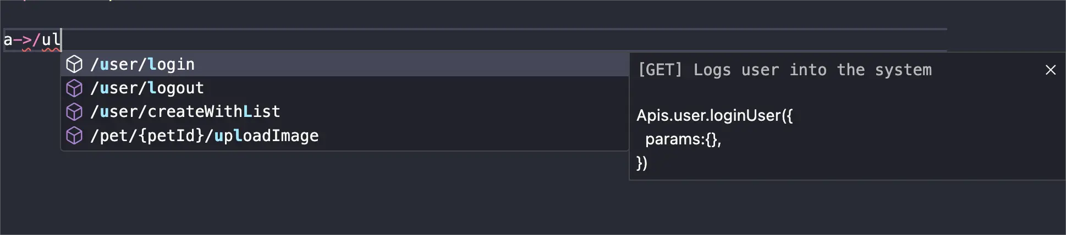Viewport: 1066px width, 235px height.
Task: Click the letter 'a' starting the editor line
Action: (x=8, y=40)
